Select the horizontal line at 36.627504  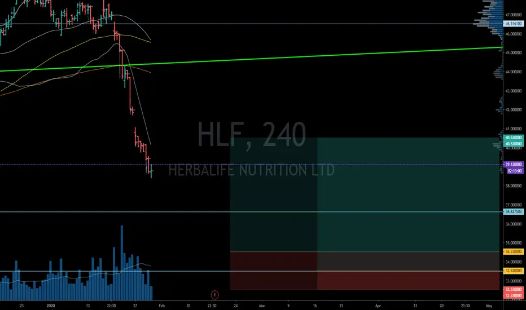tap(252, 212)
